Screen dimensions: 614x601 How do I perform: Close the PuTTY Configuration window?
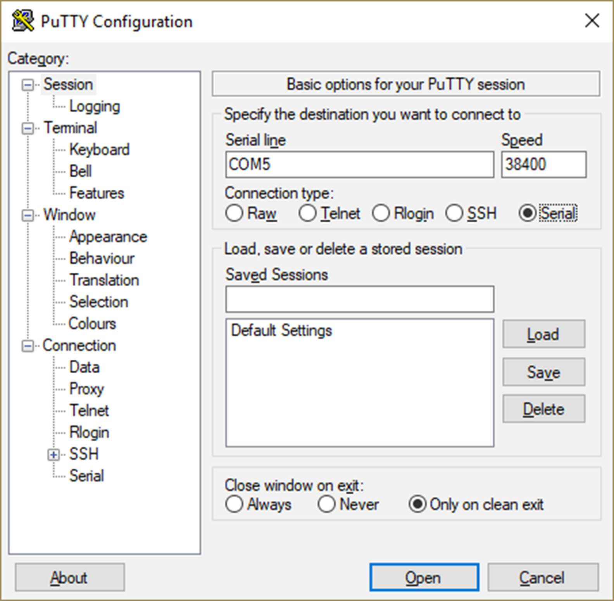(x=592, y=21)
